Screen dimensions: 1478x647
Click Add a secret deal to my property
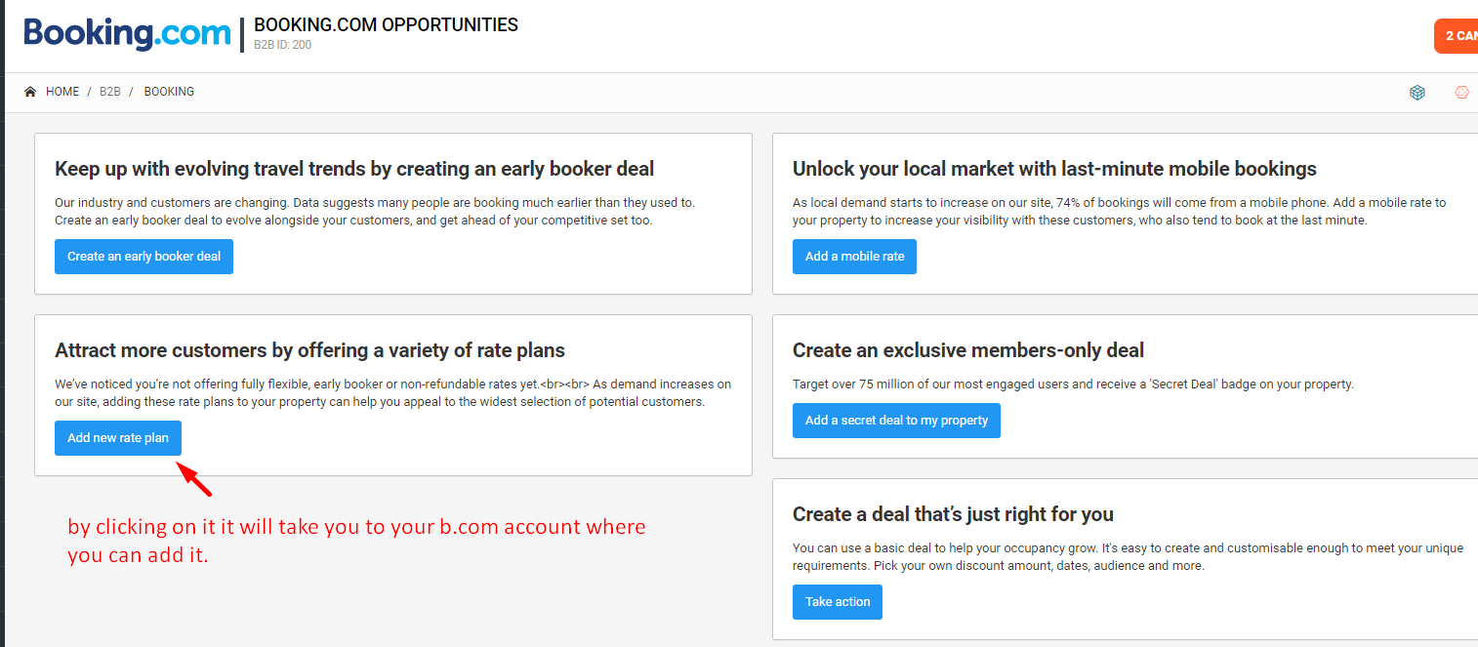896,421
